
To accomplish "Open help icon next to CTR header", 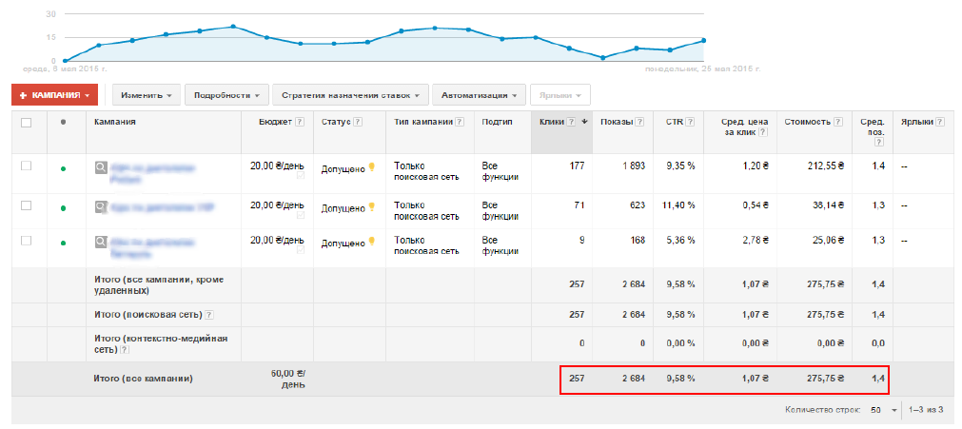I will coord(691,122).
